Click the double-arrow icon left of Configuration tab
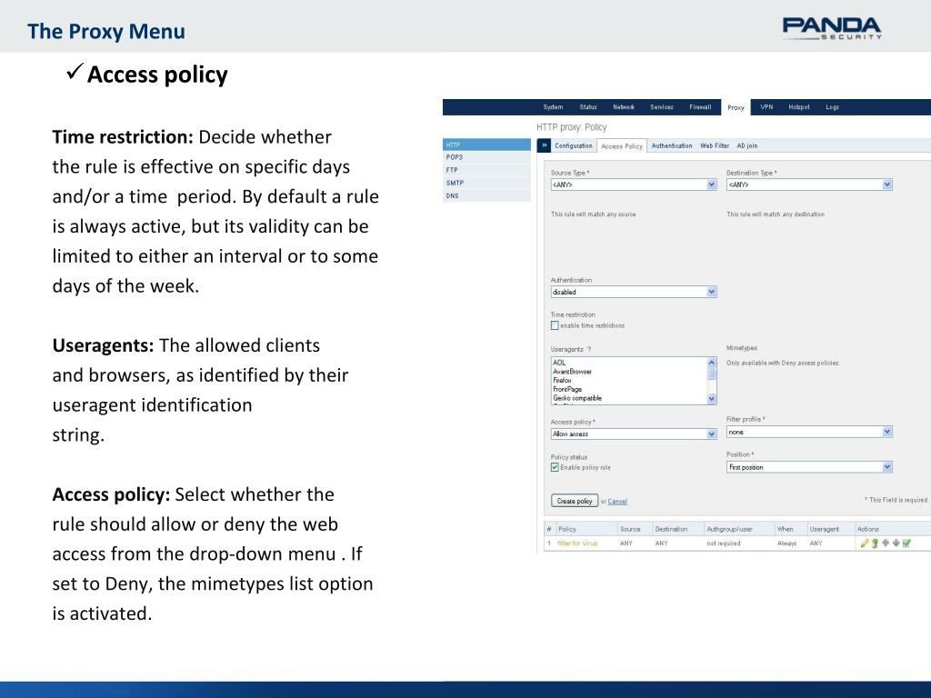The image size is (931, 698). click(544, 145)
